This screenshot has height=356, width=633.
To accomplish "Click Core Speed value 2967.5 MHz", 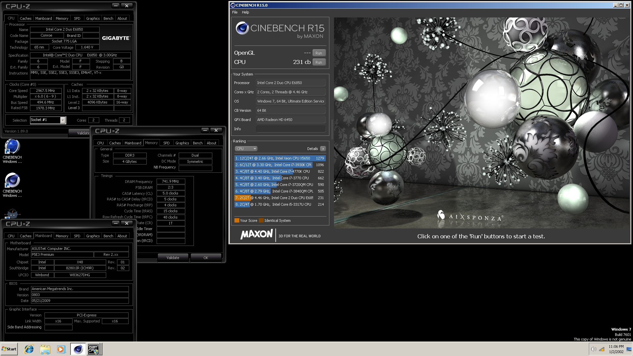I will 45,91.
